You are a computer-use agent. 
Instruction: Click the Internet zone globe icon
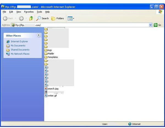click(130, 124)
